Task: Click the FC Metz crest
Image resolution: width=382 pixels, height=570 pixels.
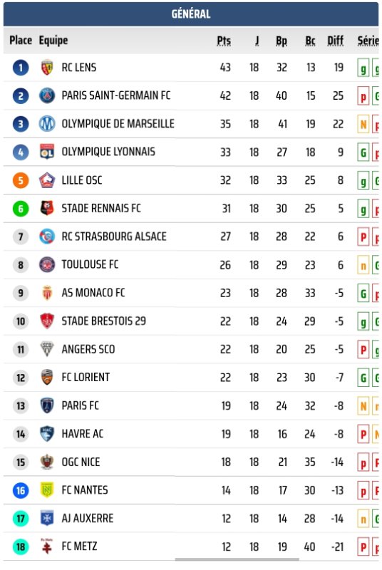Action: tap(47, 546)
